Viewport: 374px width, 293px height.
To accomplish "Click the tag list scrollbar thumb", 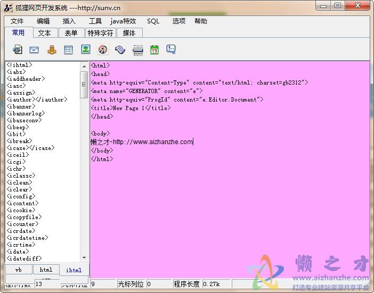I will 84,85.
